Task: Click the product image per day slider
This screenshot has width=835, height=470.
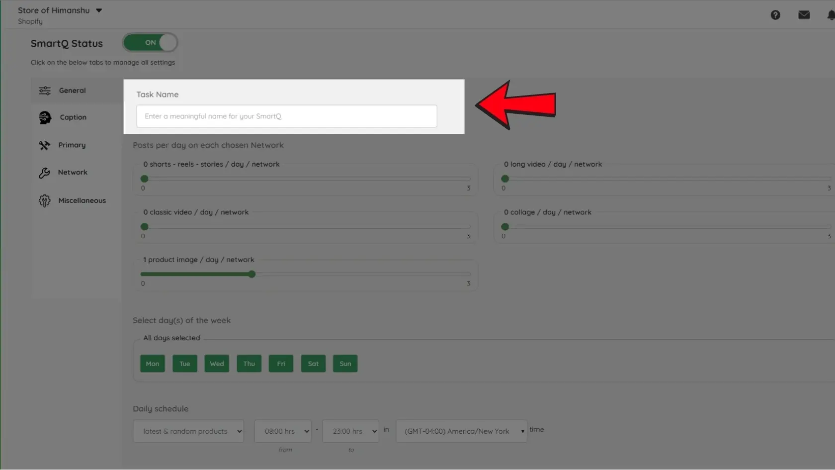Action: 305,274
